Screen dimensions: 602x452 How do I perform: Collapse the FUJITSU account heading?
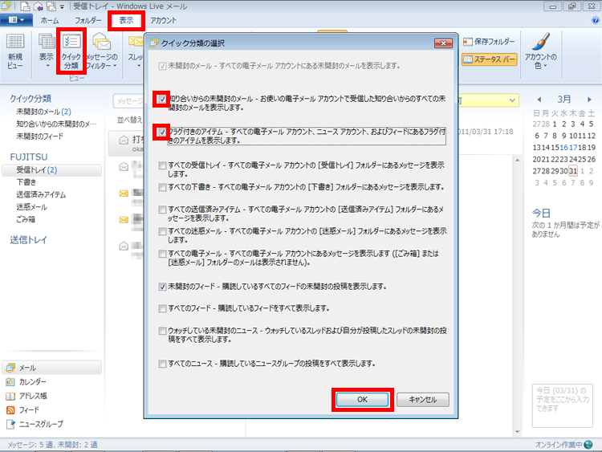(x=29, y=157)
